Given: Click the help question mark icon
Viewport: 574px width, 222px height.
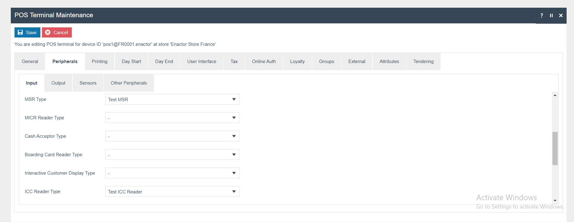Looking at the screenshot, I should [542, 15].
